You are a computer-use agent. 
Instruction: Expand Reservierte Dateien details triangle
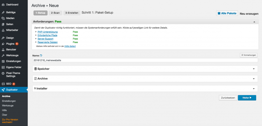36,42
